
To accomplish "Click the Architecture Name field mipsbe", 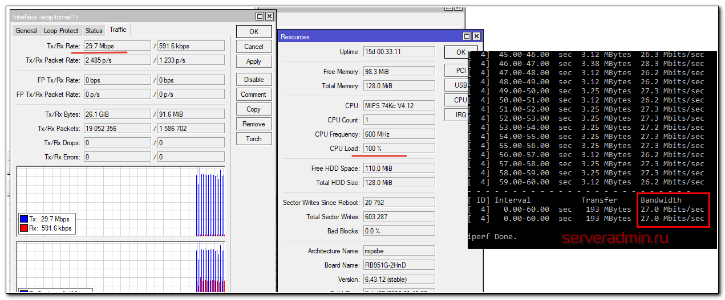I will coord(399,251).
